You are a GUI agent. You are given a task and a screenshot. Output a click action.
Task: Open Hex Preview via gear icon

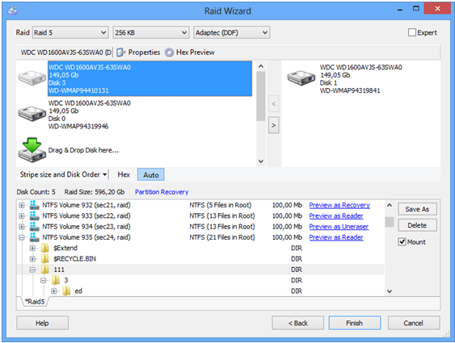pos(169,52)
